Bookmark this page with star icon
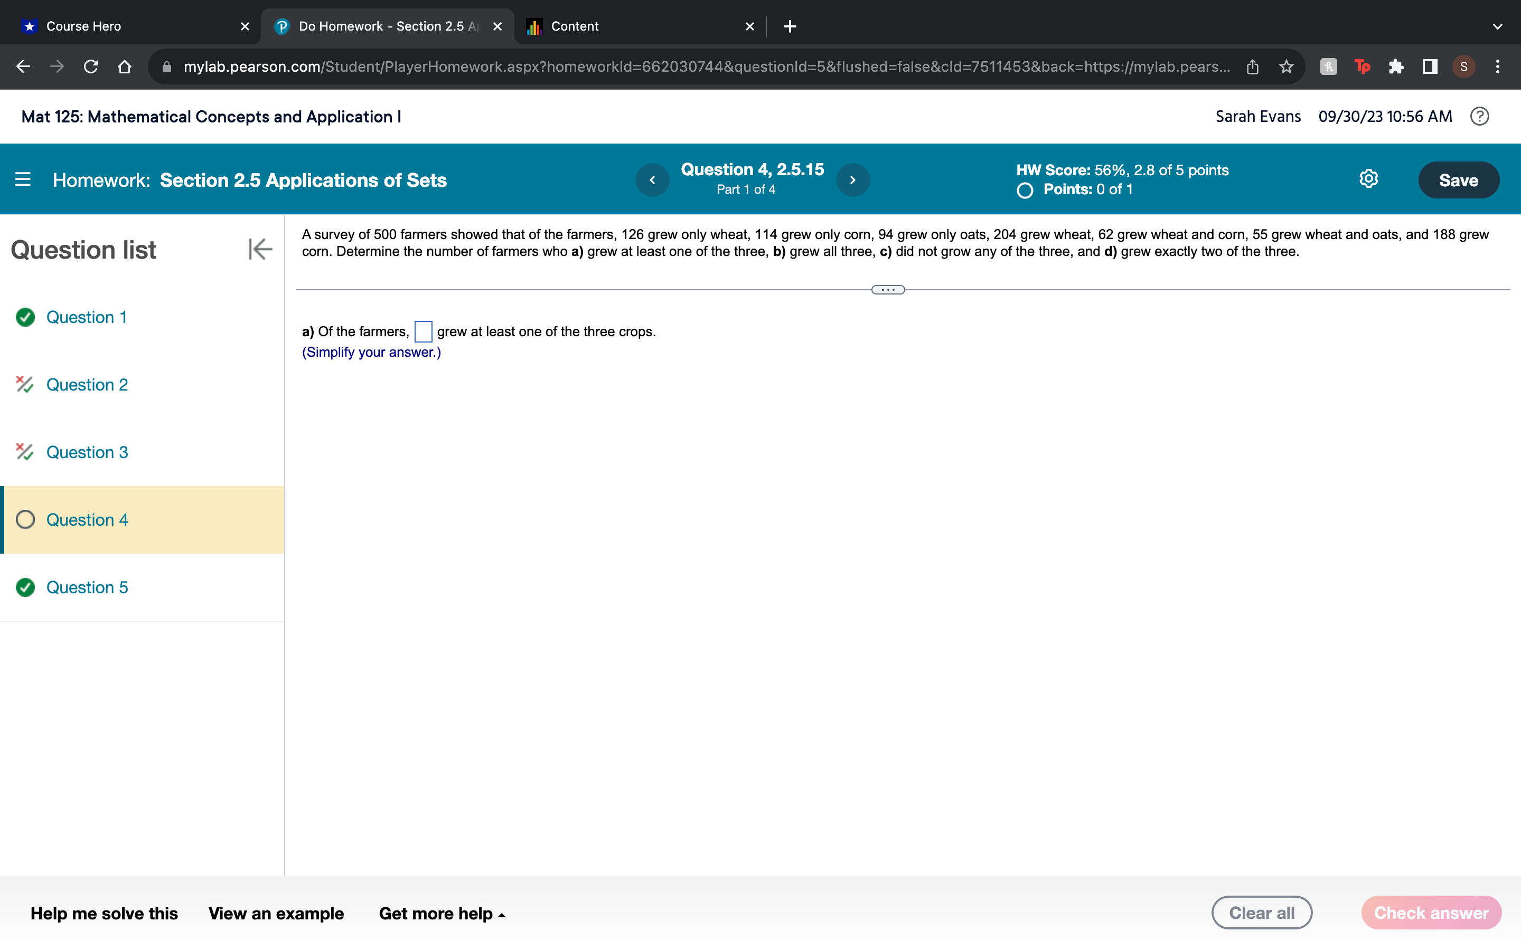Image resolution: width=1521 pixels, height=950 pixels. tap(1286, 66)
